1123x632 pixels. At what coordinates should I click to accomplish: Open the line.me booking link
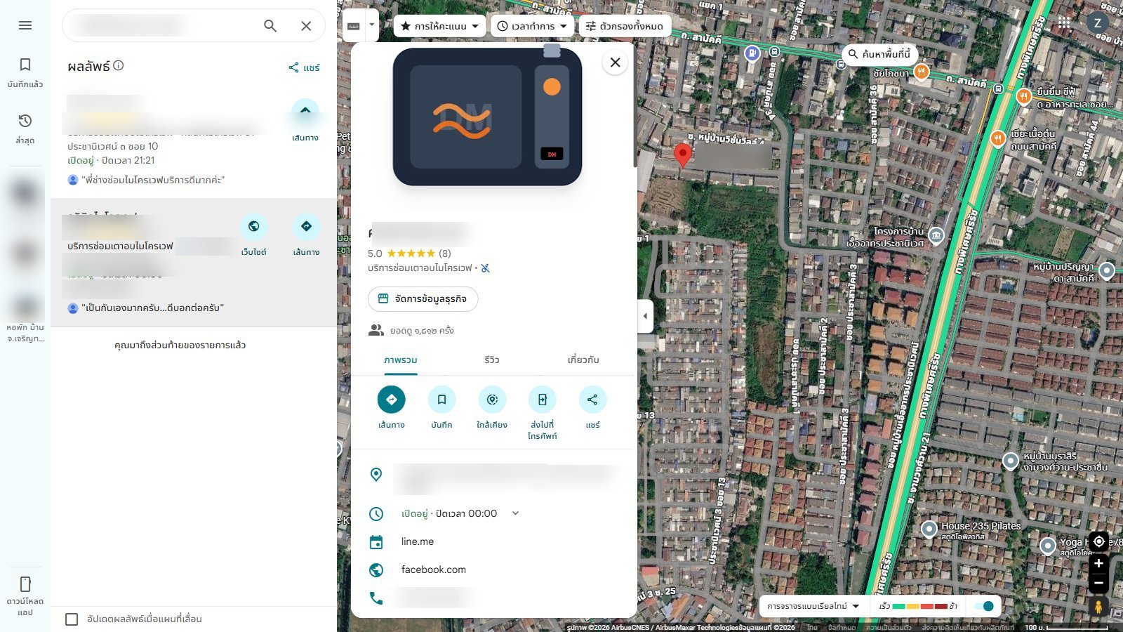click(x=418, y=541)
